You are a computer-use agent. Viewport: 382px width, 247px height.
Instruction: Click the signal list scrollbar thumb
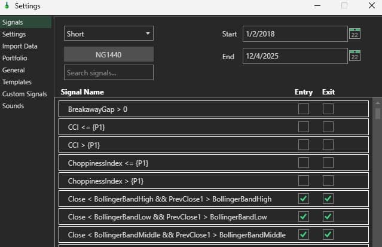click(378, 114)
